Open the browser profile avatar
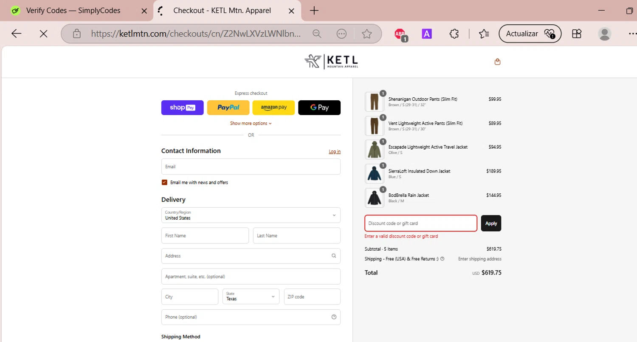The width and height of the screenshot is (637, 342). pos(604,34)
